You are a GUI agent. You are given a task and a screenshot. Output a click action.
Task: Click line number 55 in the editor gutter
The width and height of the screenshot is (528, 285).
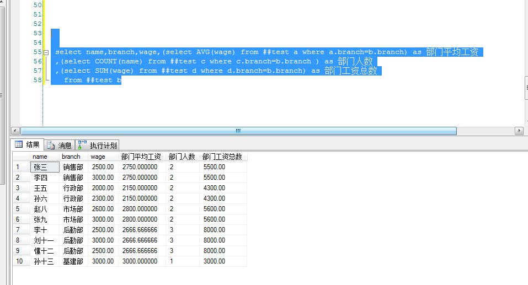(38, 52)
